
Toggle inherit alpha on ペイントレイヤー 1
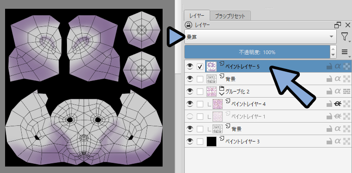pyautogui.click(x=347, y=117)
